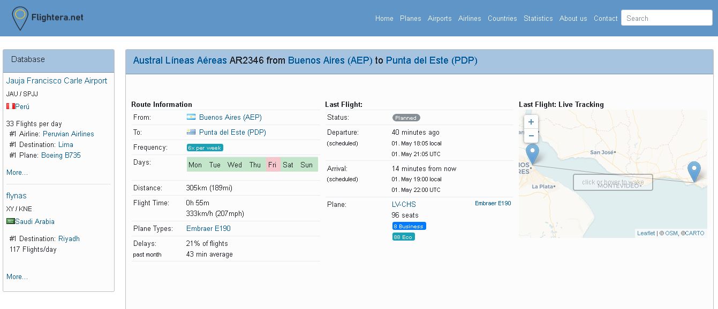Open Statistics in the top menu

[538, 18]
